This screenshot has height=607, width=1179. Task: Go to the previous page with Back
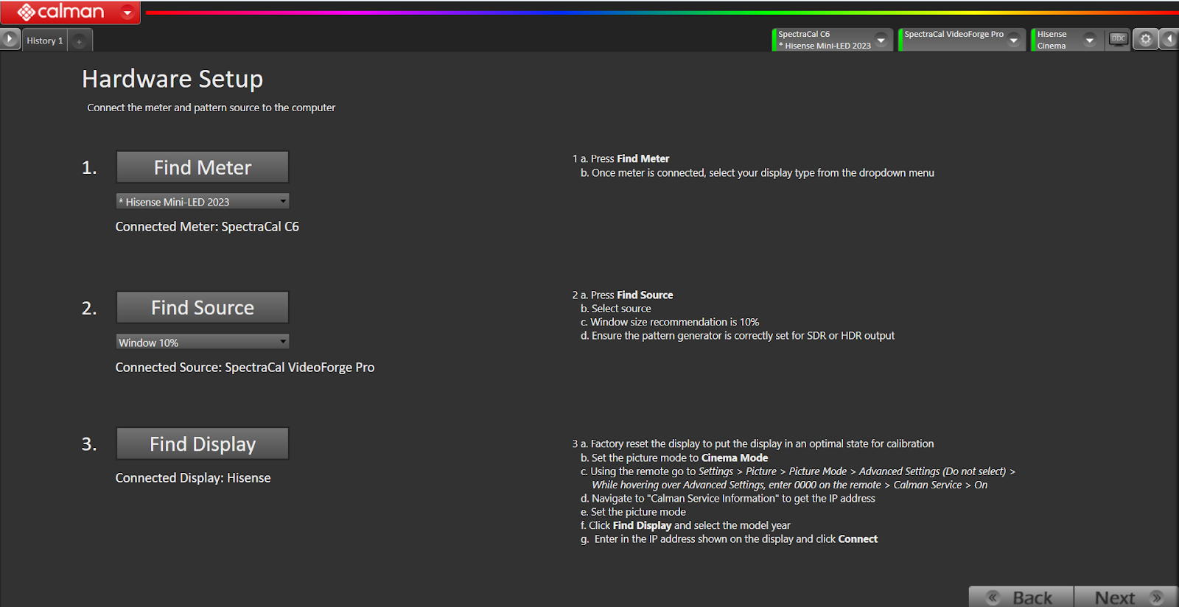pyautogui.click(x=1021, y=597)
